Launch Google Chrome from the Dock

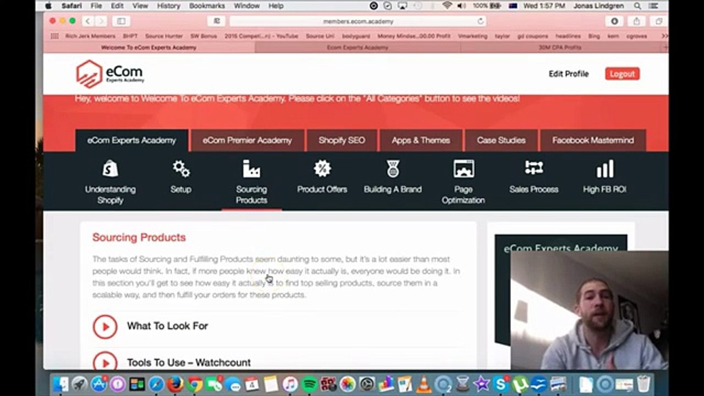coord(195,384)
